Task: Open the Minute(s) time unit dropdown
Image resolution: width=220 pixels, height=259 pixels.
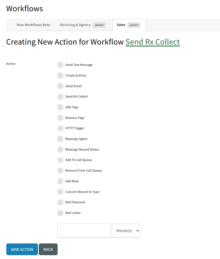Action: [x=126, y=231]
